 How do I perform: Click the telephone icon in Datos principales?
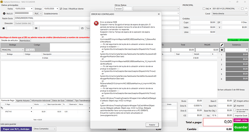pyautogui.click(x=4, y=28)
